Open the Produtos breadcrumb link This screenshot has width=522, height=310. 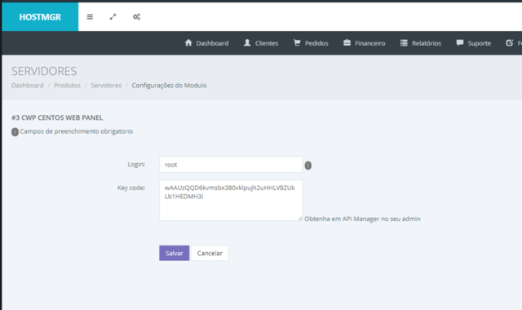click(67, 85)
